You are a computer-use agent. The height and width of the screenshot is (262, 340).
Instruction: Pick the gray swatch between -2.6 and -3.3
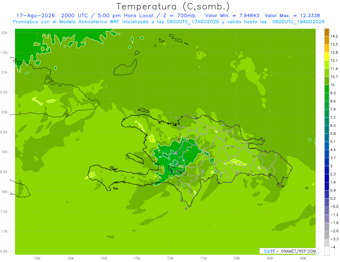(x=327, y=235)
